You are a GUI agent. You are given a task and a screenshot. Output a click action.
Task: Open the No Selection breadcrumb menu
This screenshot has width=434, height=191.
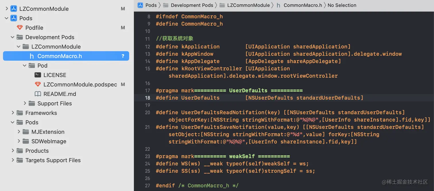pos(342,5)
